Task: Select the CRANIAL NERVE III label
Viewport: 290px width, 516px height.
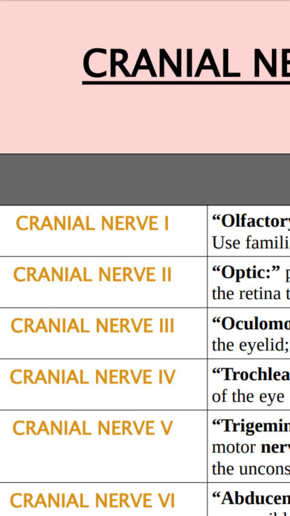Action: 93,326
